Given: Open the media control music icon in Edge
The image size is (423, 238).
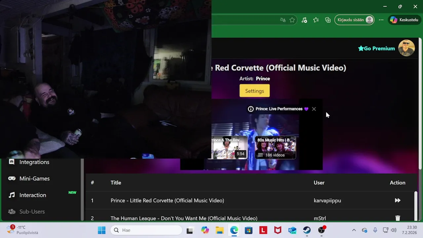Looking at the screenshot, I should (304, 20).
